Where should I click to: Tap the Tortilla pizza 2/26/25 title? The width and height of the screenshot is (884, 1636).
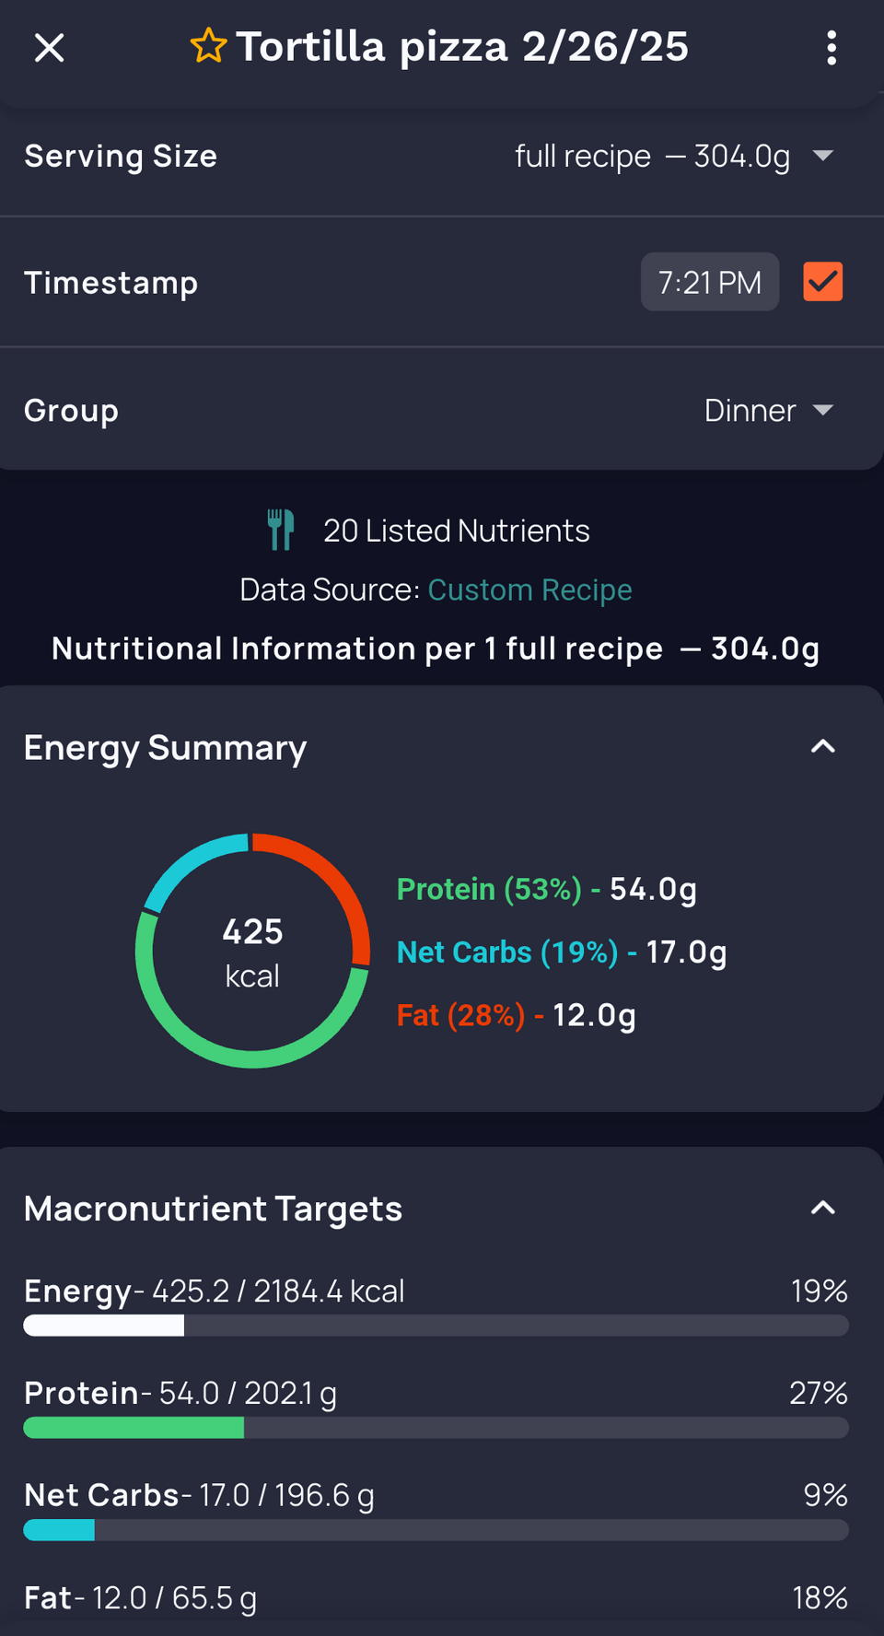coord(461,46)
